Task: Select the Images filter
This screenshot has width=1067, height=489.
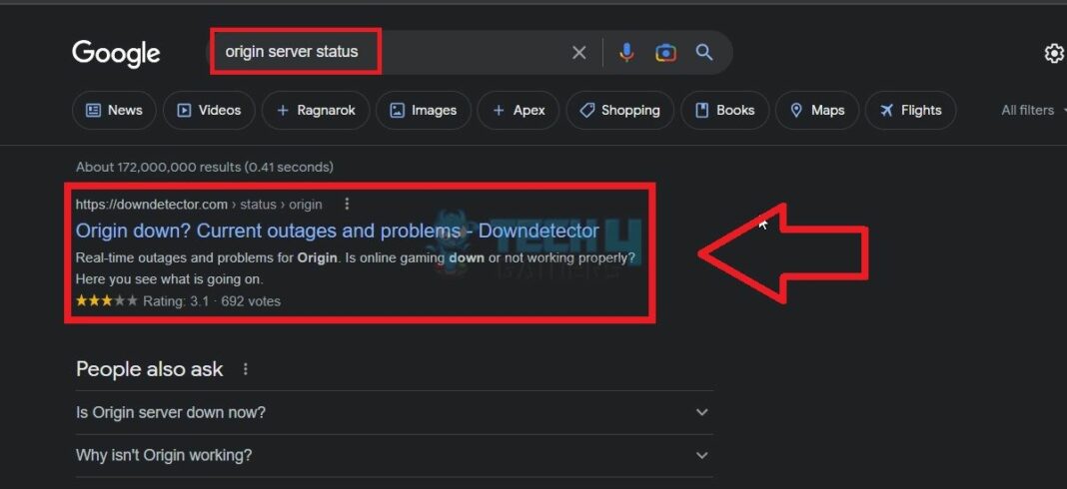Action: coord(423,110)
